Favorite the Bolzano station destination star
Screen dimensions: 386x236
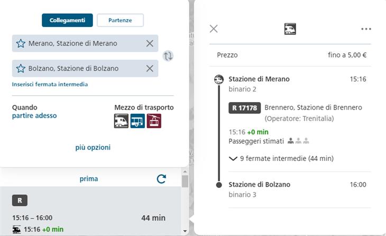point(21,68)
